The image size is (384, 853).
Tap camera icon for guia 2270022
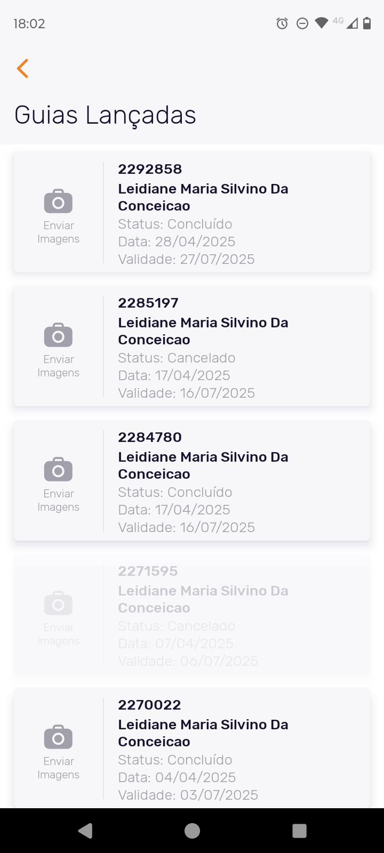pos(58,737)
